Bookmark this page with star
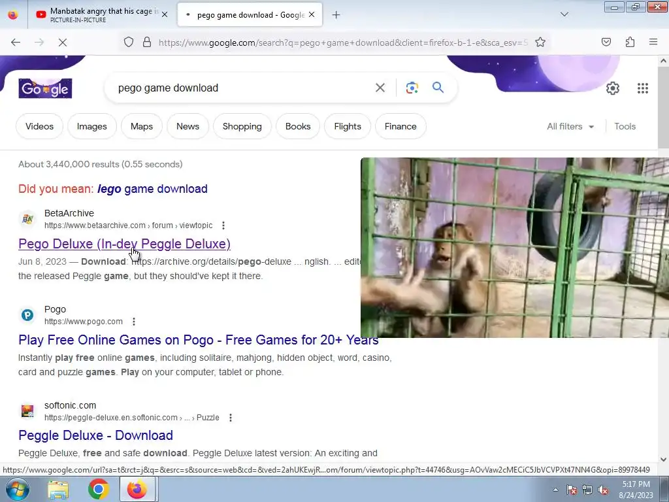The image size is (669, 502). 540,42
